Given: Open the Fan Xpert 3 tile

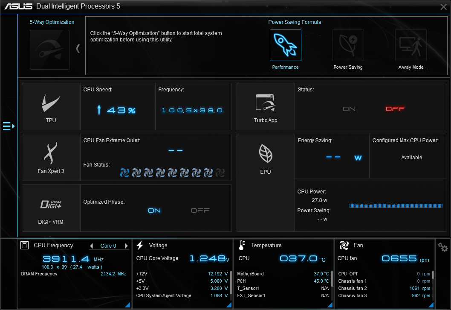Looking at the screenshot, I should [x=51, y=157].
